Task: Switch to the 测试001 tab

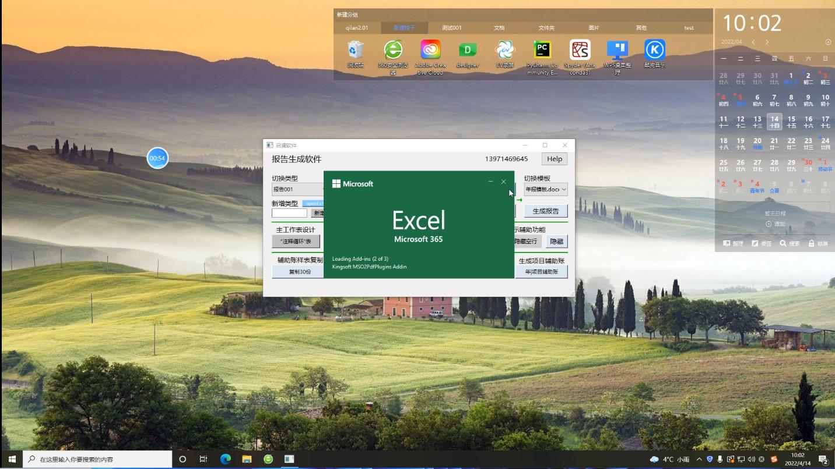Action: click(451, 28)
